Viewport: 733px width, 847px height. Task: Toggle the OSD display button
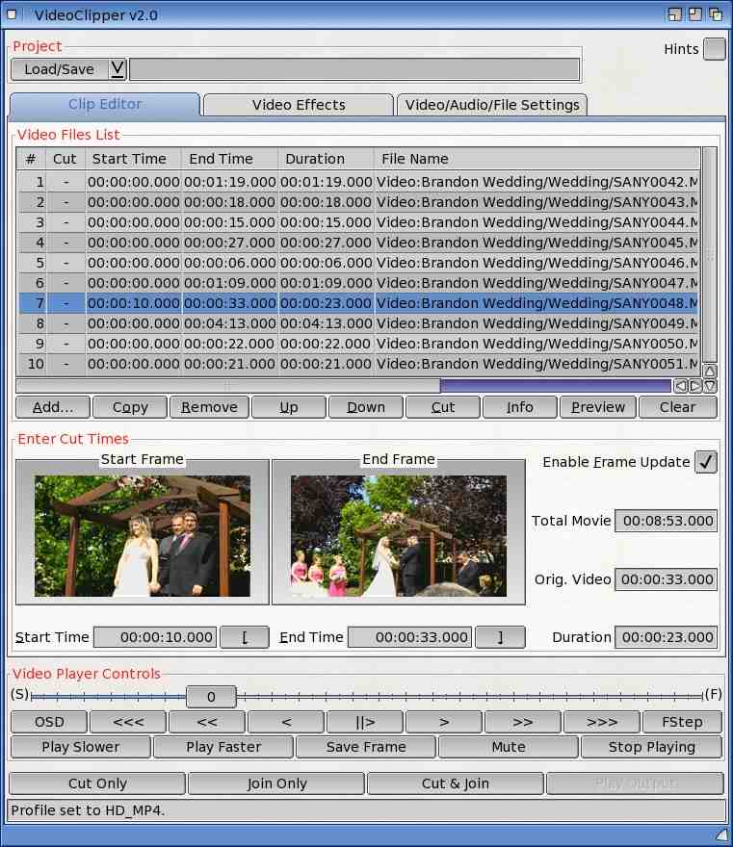(x=49, y=722)
